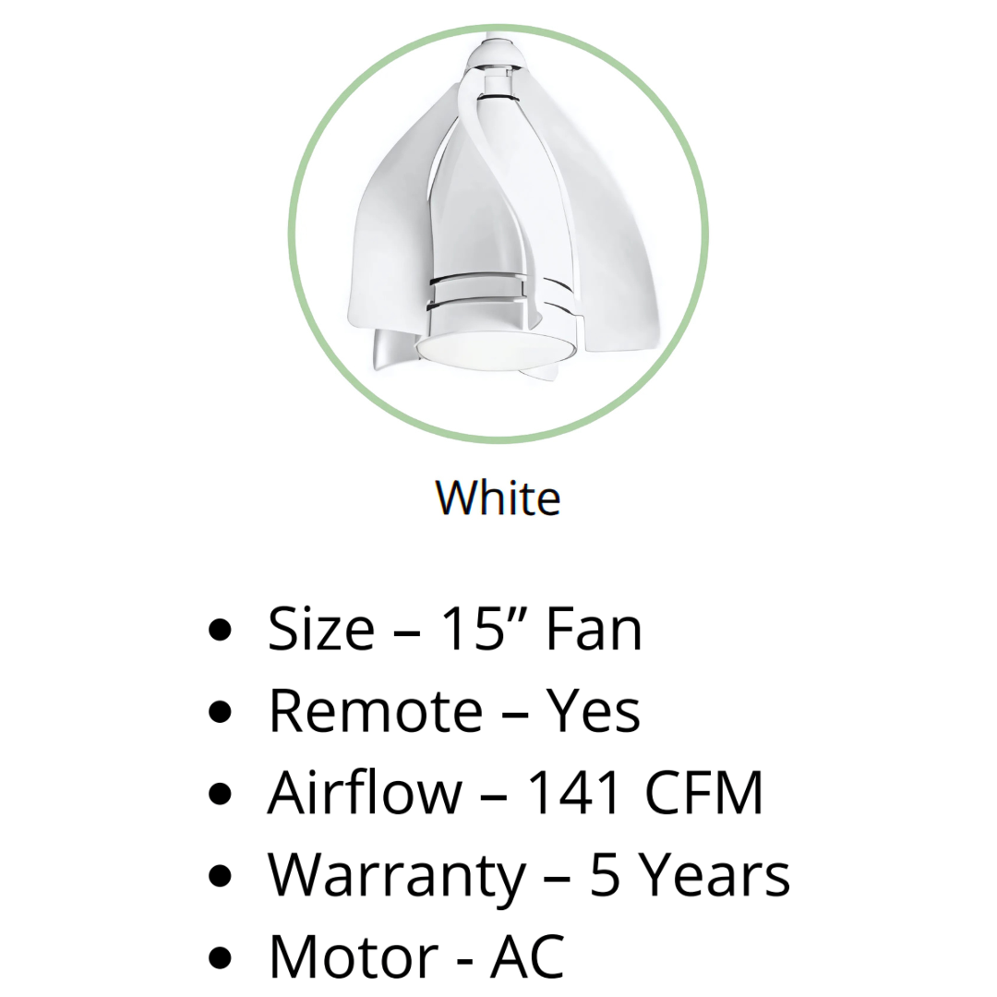Select the White fan finish swatch
This screenshot has height=997, width=997.
click(x=498, y=234)
